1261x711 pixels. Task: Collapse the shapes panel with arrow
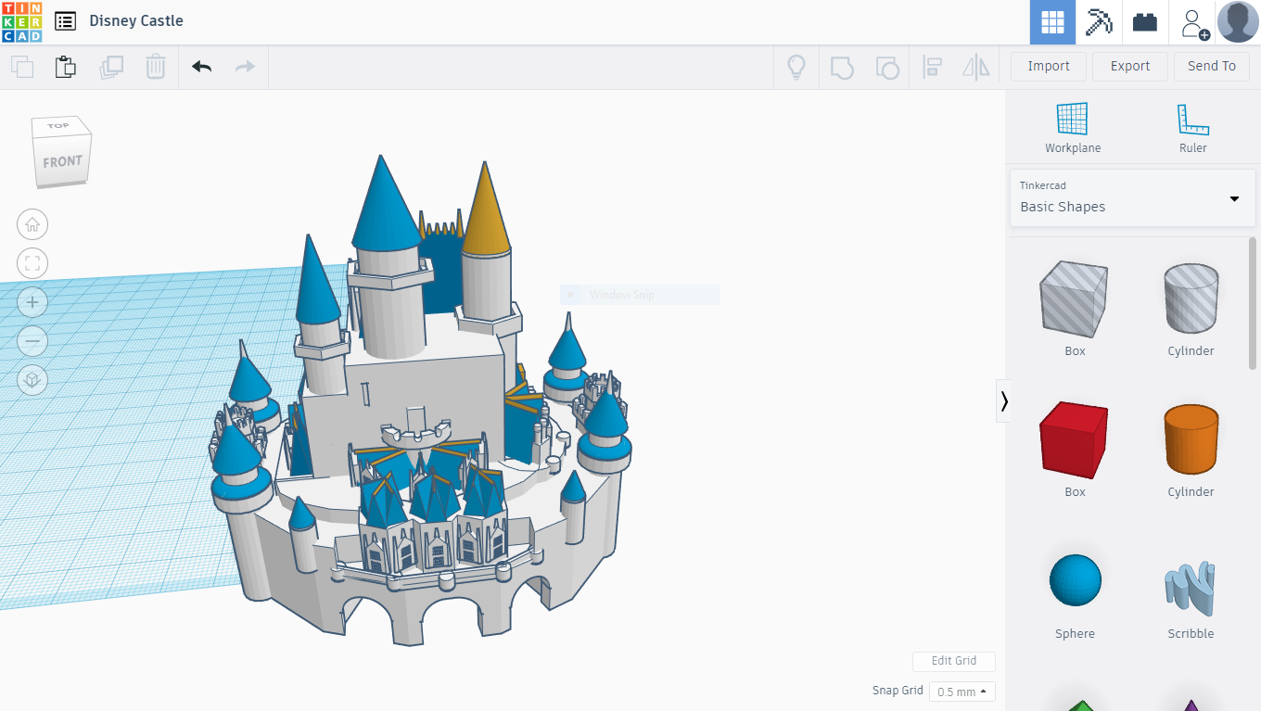pyautogui.click(x=1003, y=400)
